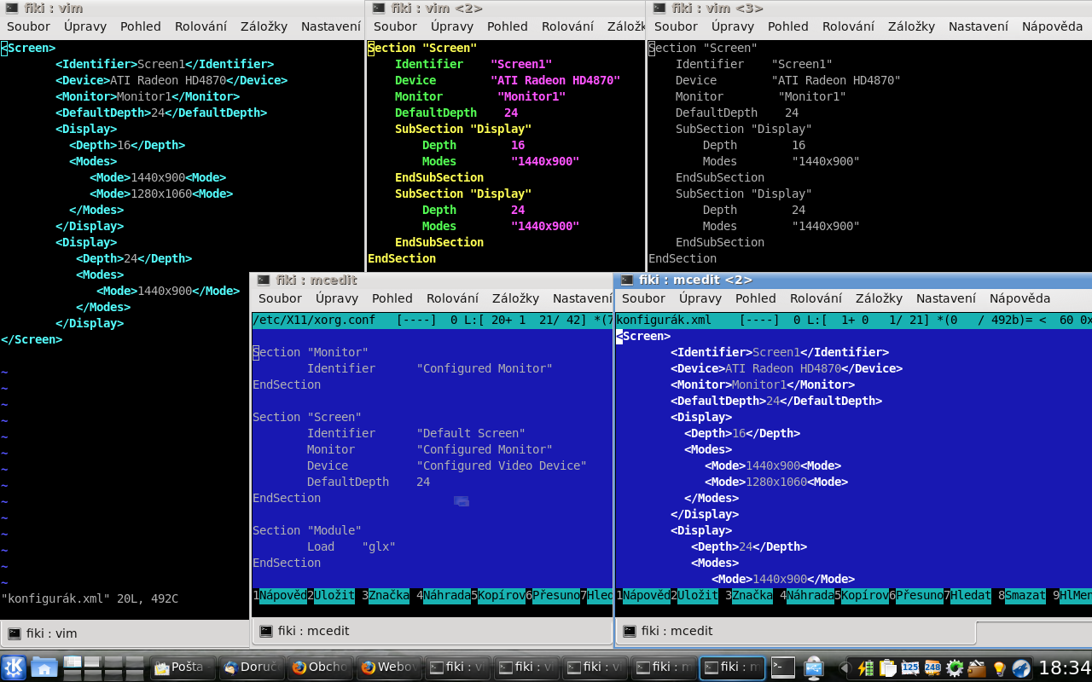The width and height of the screenshot is (1092, 682).
Task: Click <DefaultDepth>24 line in the mcedit <2> editor
Action: click(x=776, y=401)
